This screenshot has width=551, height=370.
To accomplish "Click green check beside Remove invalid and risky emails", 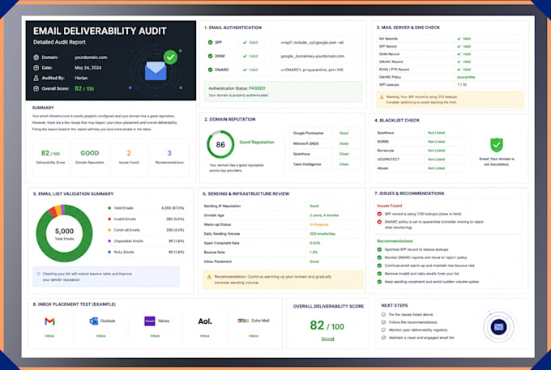I will [x=379, y=274].
